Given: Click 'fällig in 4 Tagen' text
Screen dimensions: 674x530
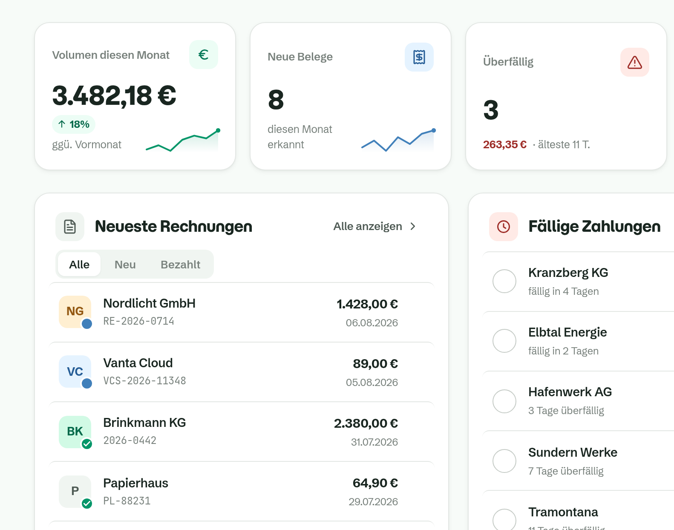Looking at the screenshot, I should (x=564, y=291).
